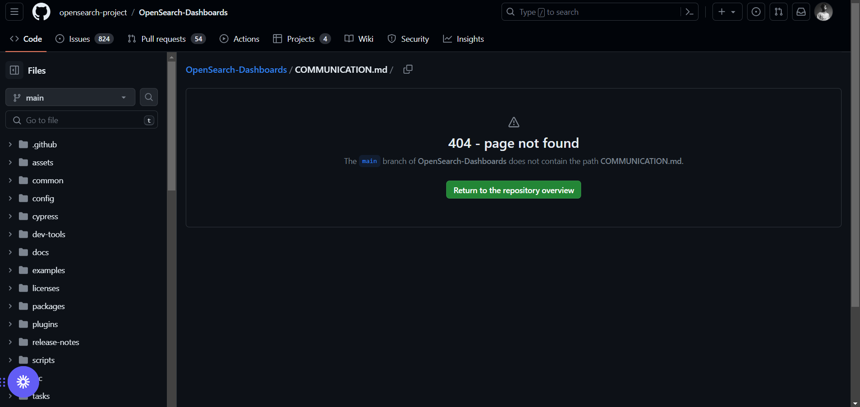860x407 pixels.
Task: Click the issues history clock icon
Action: [x=756, y=12]
